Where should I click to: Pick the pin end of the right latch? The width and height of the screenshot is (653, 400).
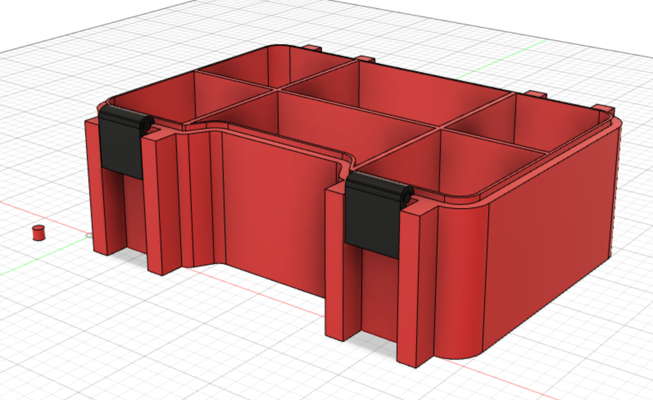click(x=407, y=197)
